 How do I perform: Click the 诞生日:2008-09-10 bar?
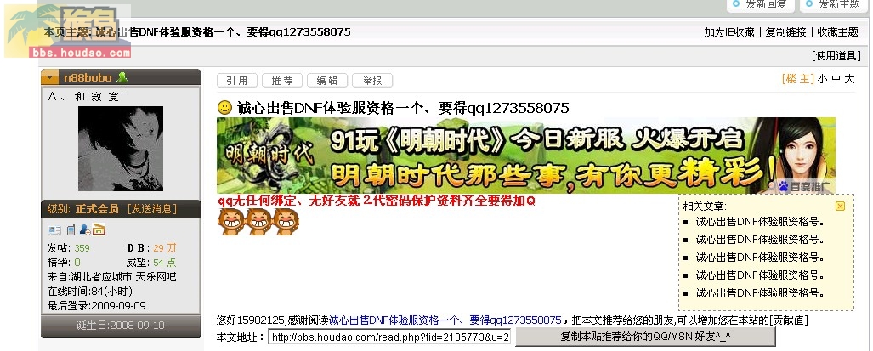point(121,326)
